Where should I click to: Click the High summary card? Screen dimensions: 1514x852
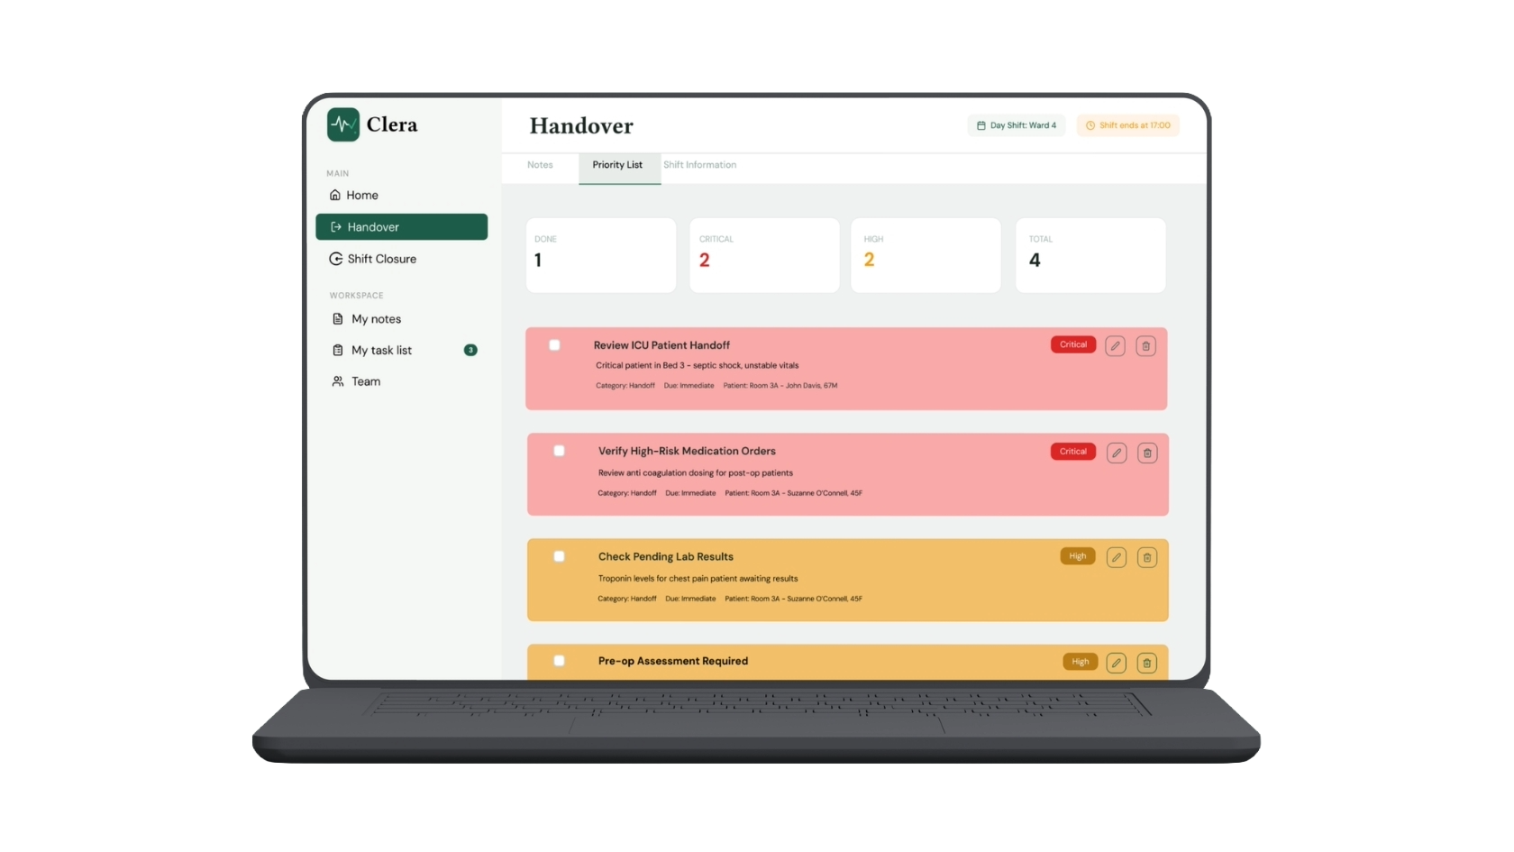pyautogui.click(x=926, y=255)
